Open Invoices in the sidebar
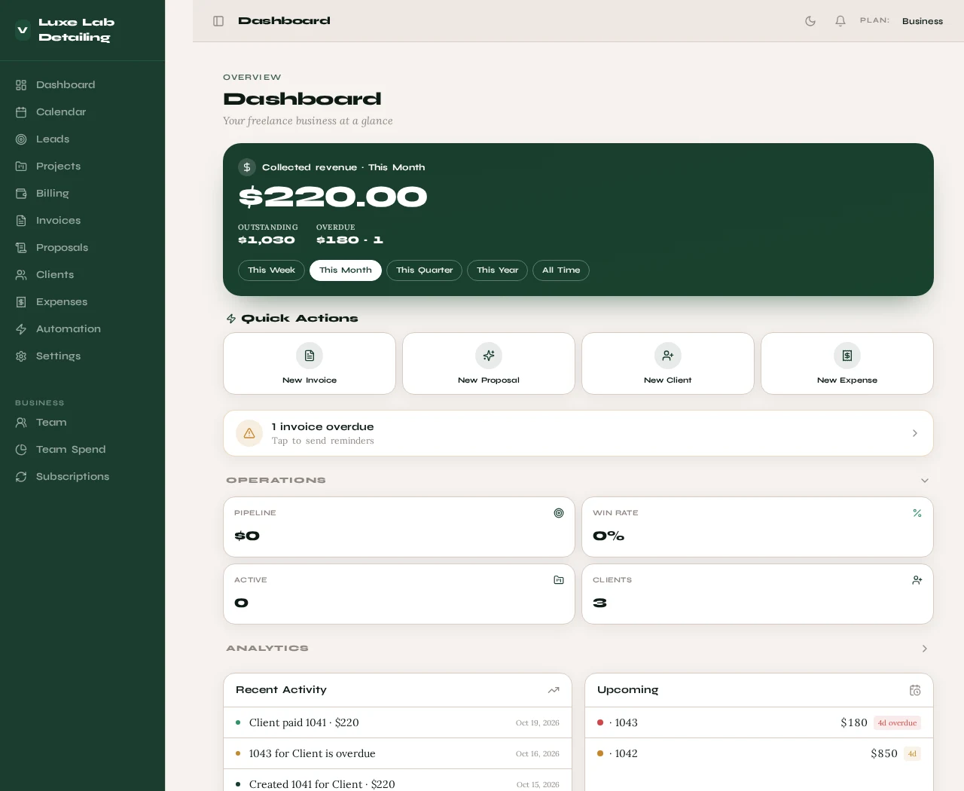 [x=83, y=221]
